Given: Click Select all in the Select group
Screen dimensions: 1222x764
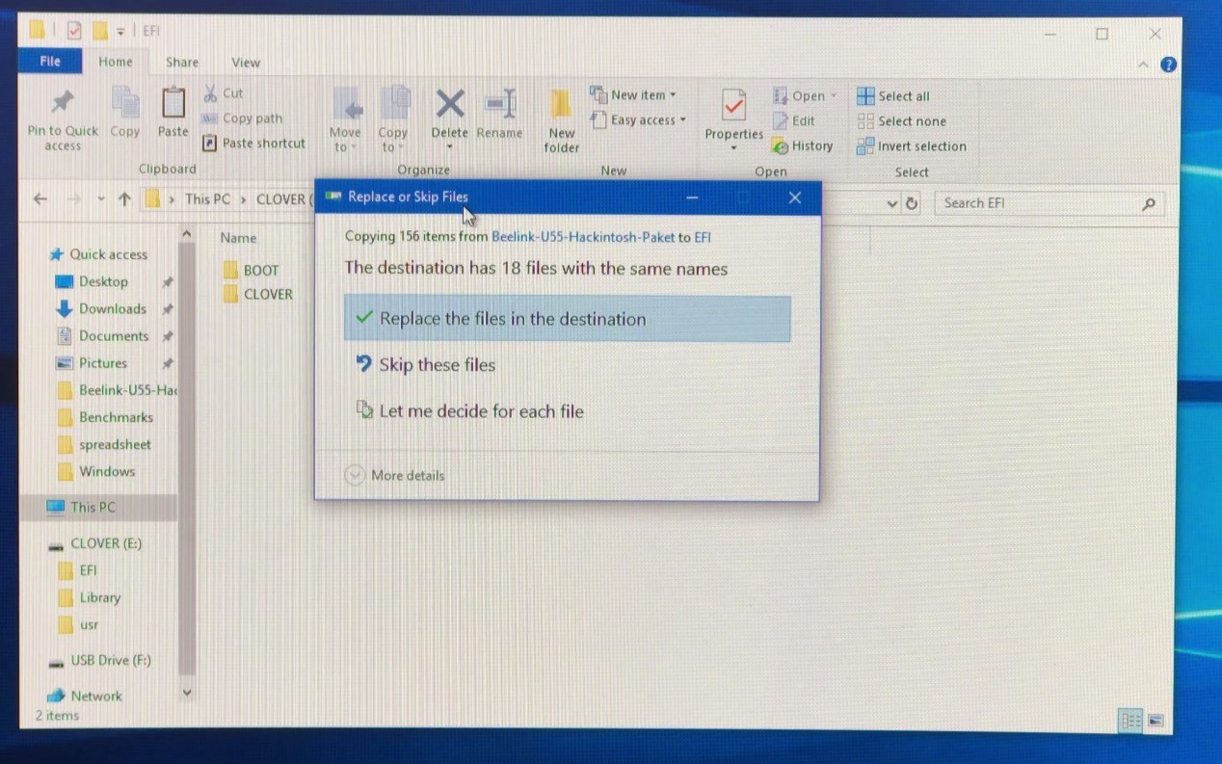Looking at the screenshot, I should click(x=893, y=96).
